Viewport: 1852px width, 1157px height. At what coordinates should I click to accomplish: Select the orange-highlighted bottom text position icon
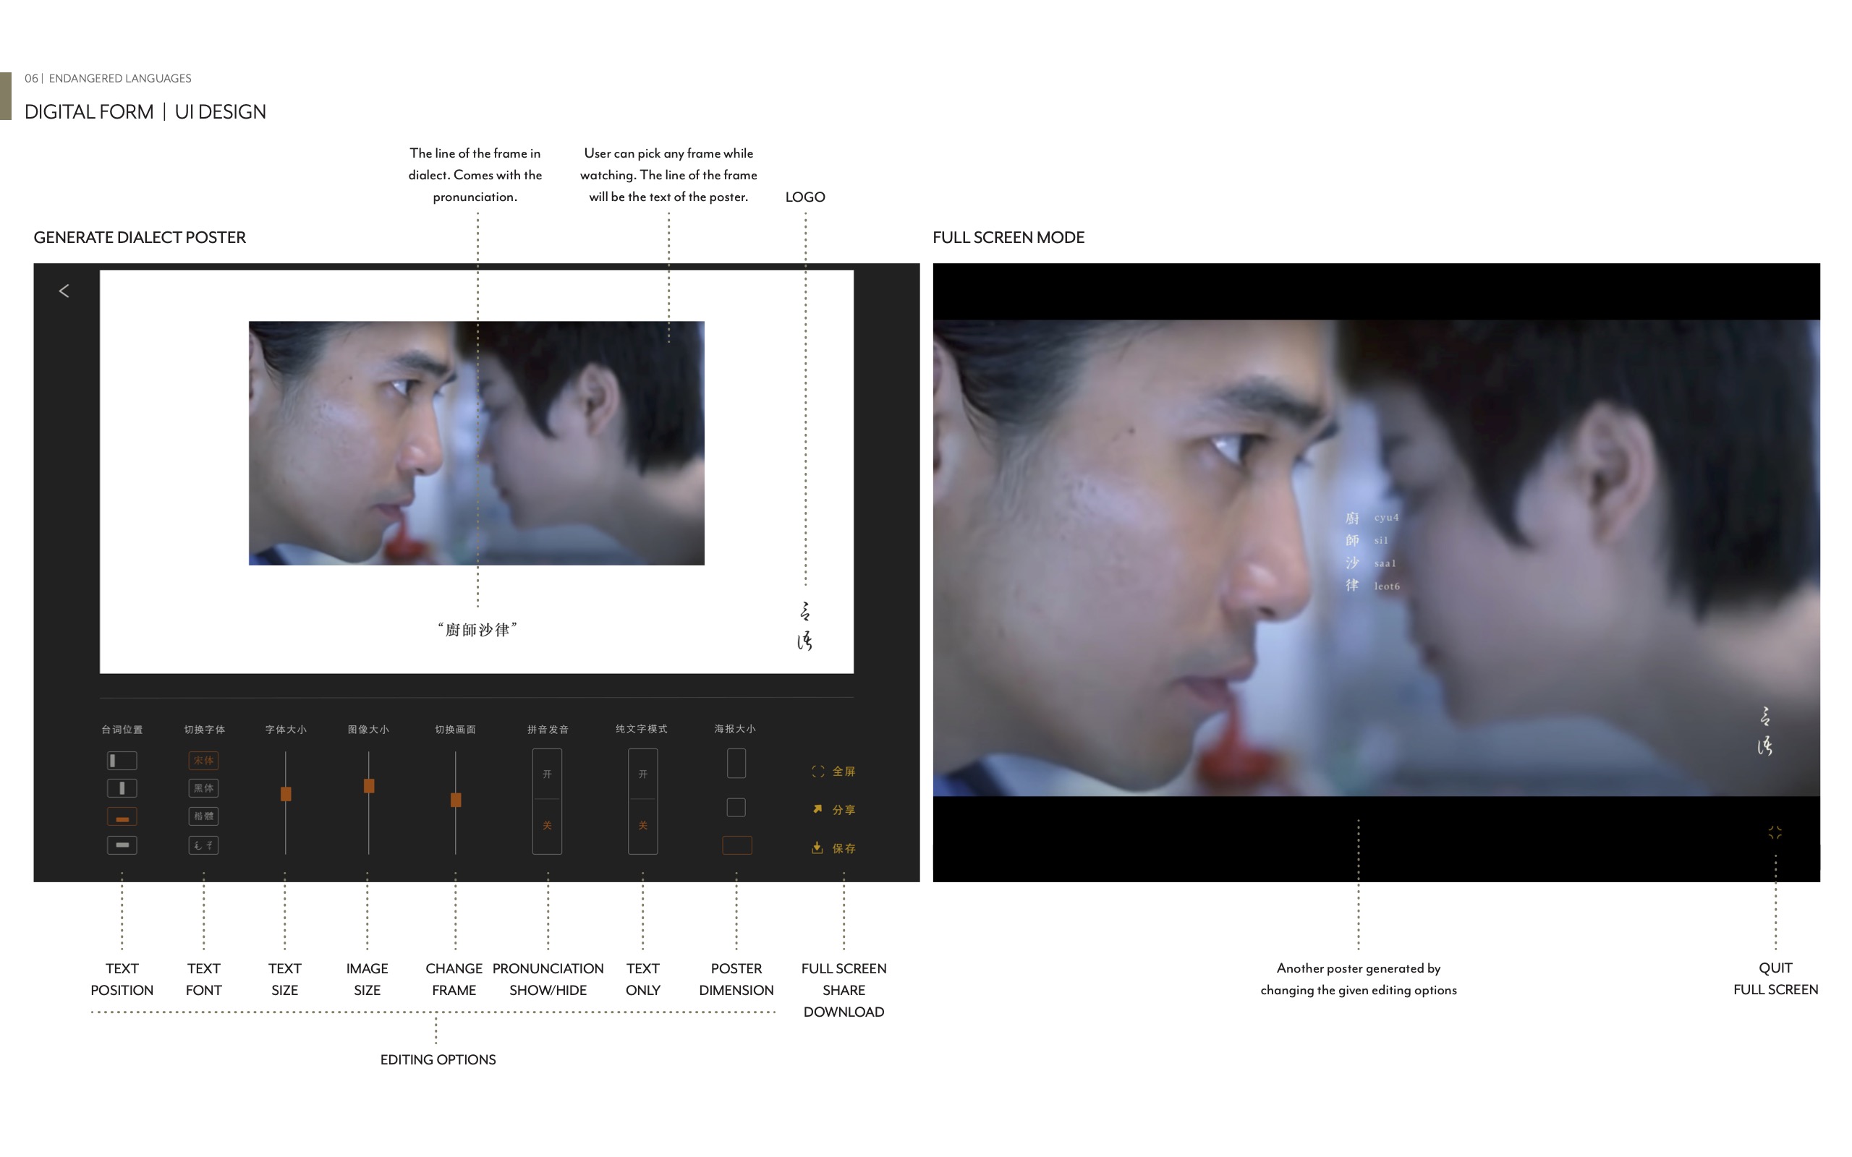122,816
